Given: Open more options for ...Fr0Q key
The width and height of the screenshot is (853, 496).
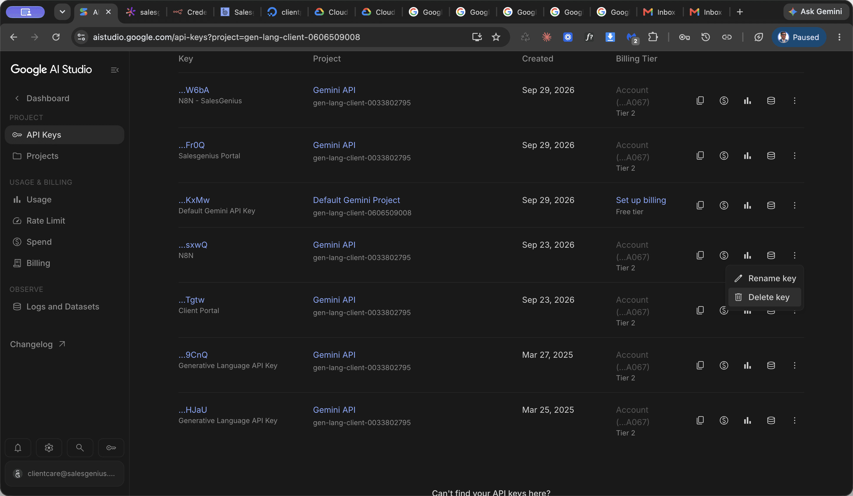Looking at the screenshot, I should pos(794,156).
